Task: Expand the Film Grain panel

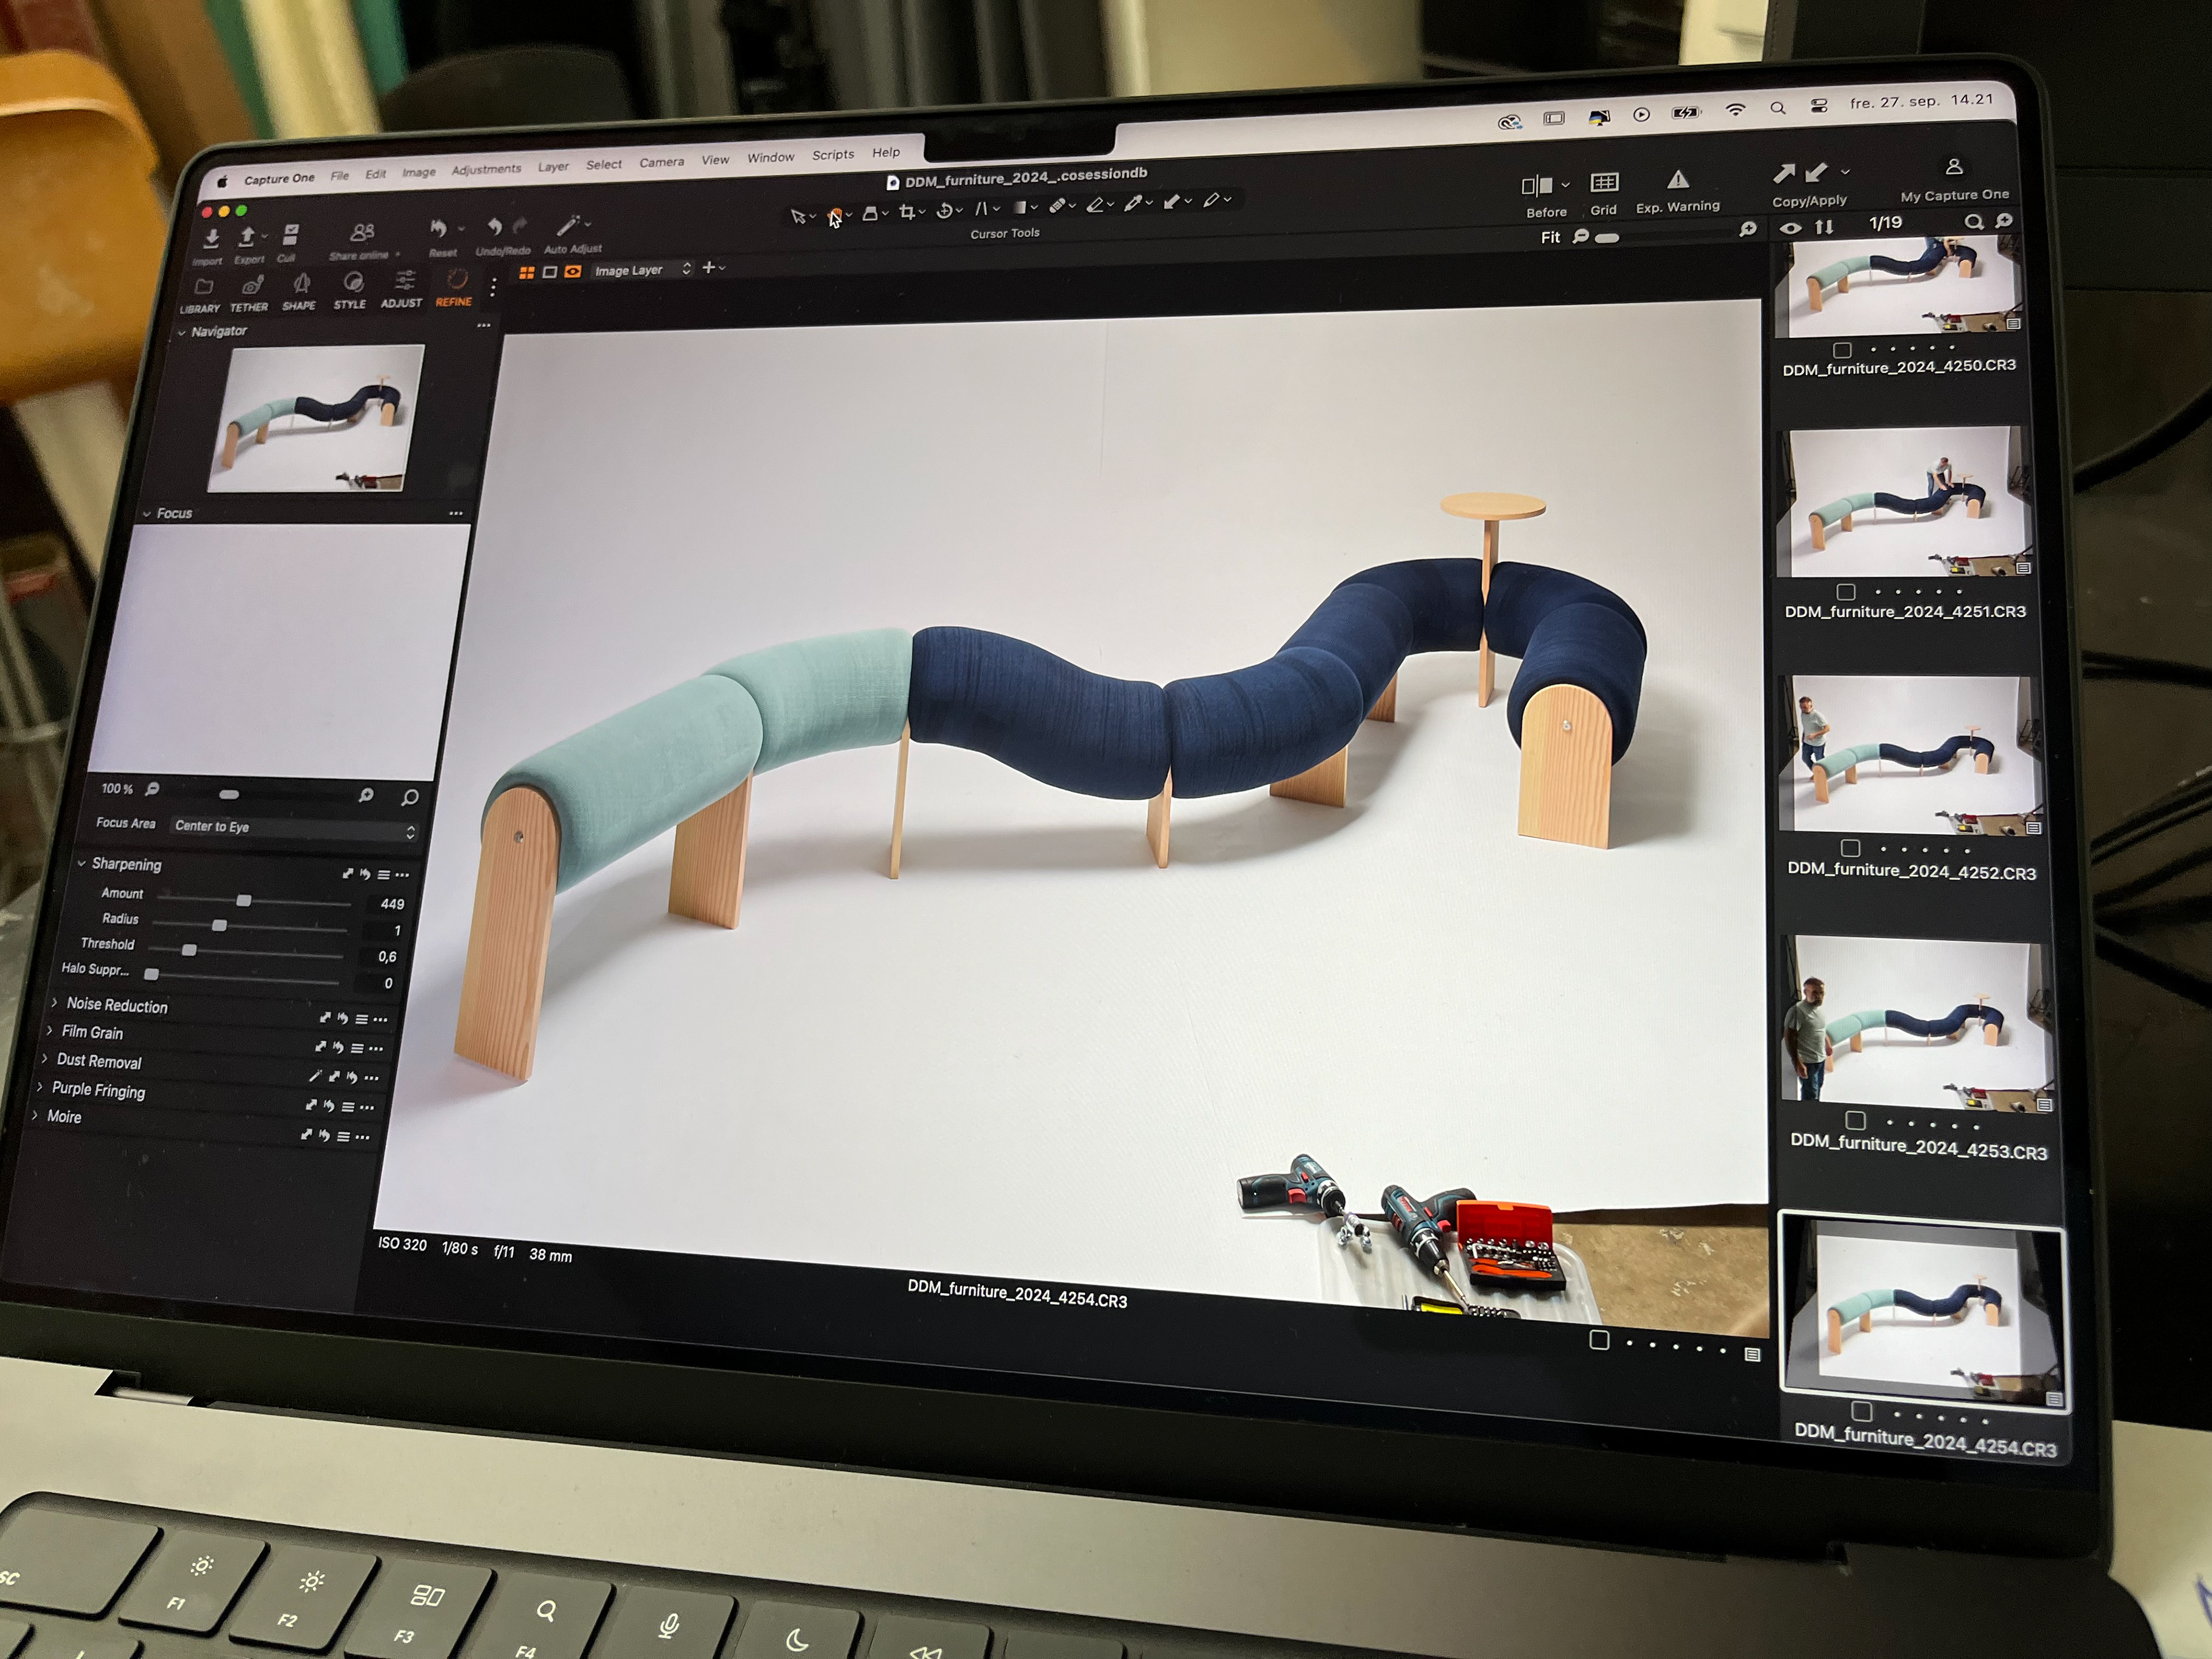Action: pos(50,1030)
